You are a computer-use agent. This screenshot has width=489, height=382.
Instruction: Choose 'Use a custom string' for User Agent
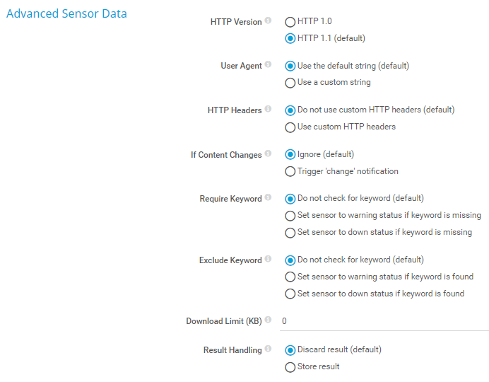(290, 83)
